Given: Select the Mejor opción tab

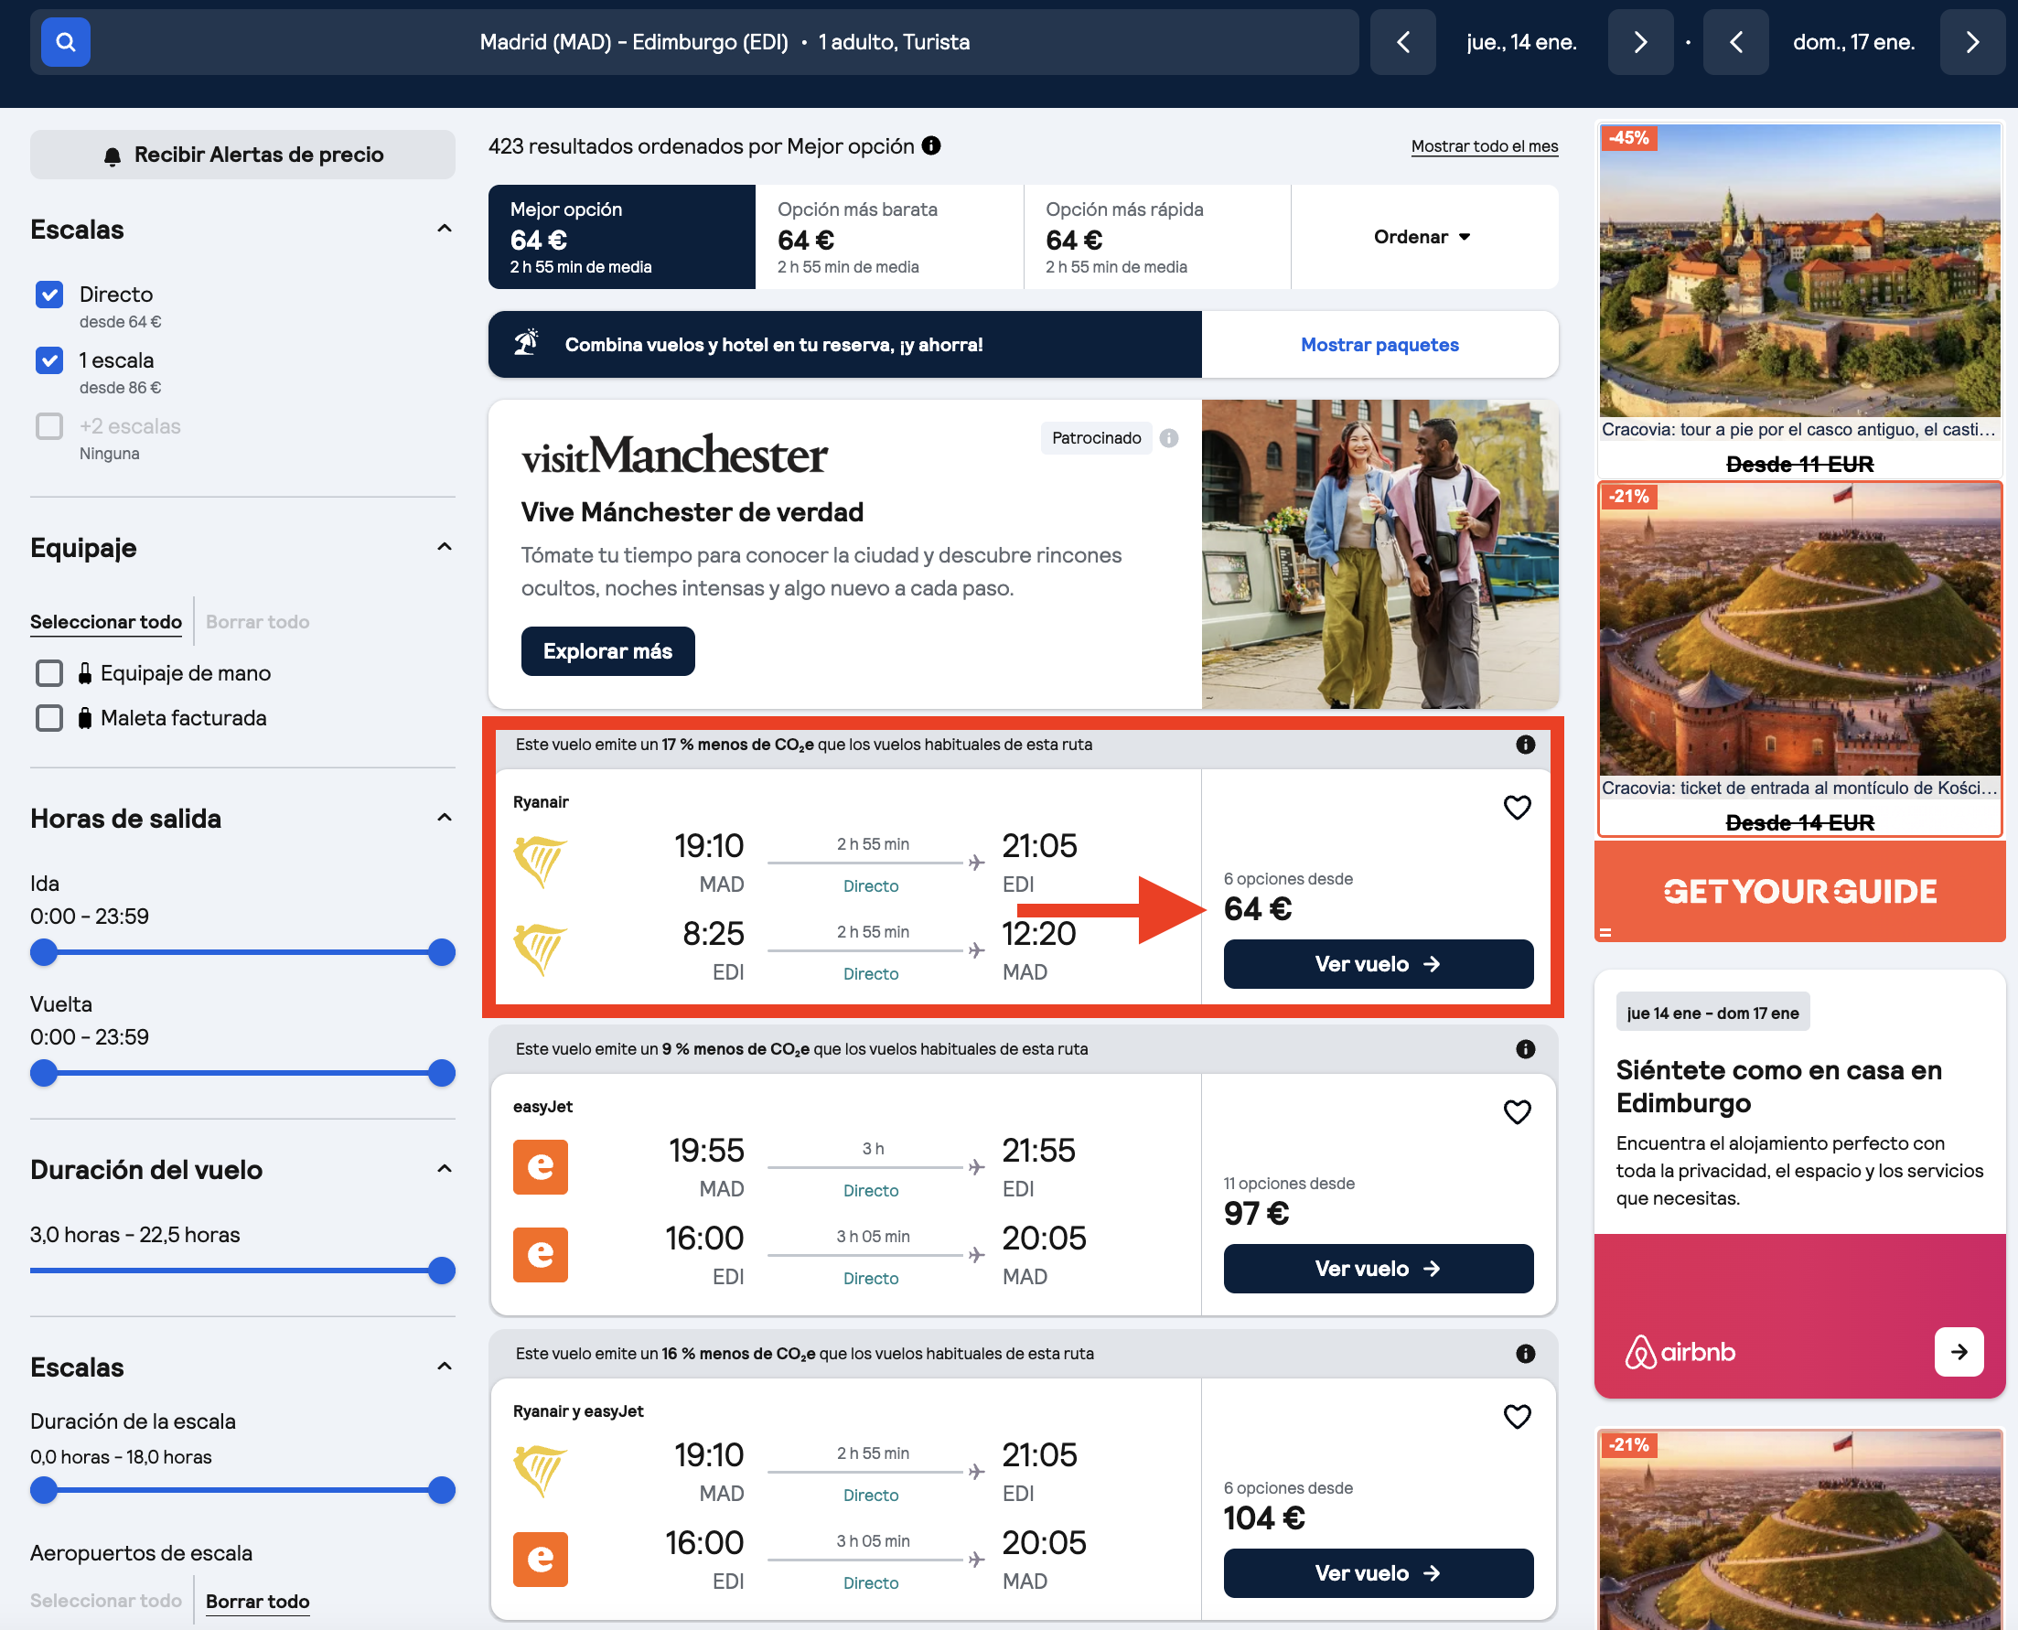Looking at the screenshot, I should (x=622, y=237).
